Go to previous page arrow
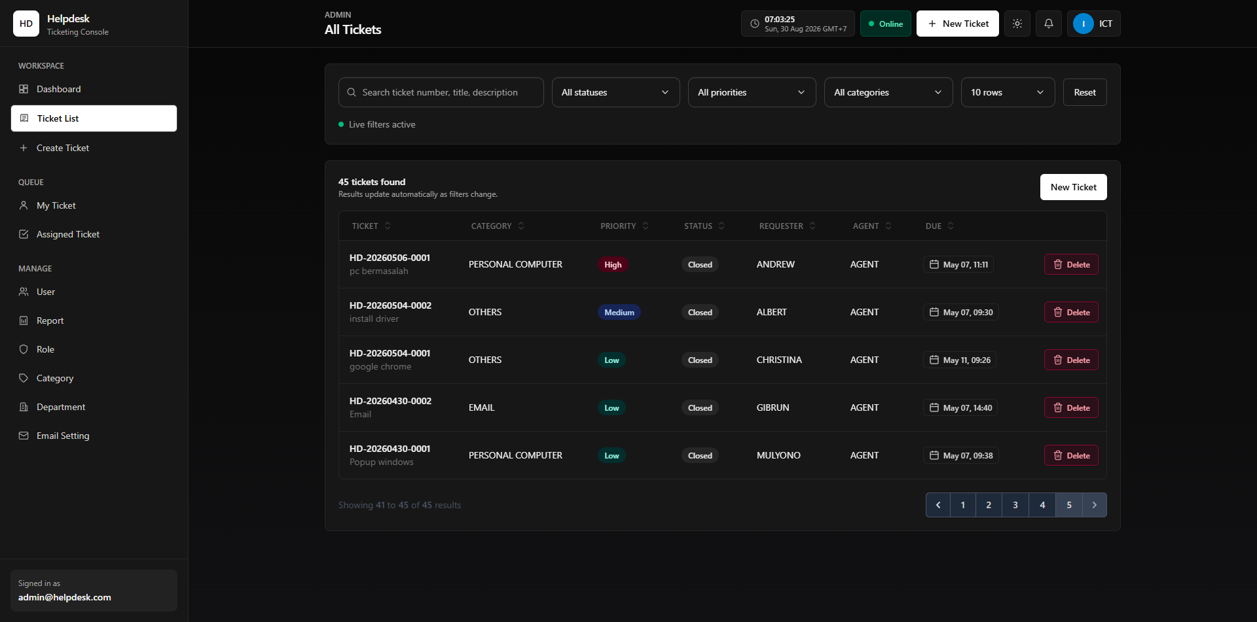Viewport: 1257px width, 622px height. click(938, 505)
